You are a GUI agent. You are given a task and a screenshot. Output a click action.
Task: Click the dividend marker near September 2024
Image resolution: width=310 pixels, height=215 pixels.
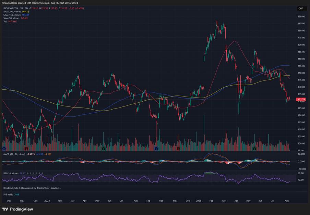156,149
